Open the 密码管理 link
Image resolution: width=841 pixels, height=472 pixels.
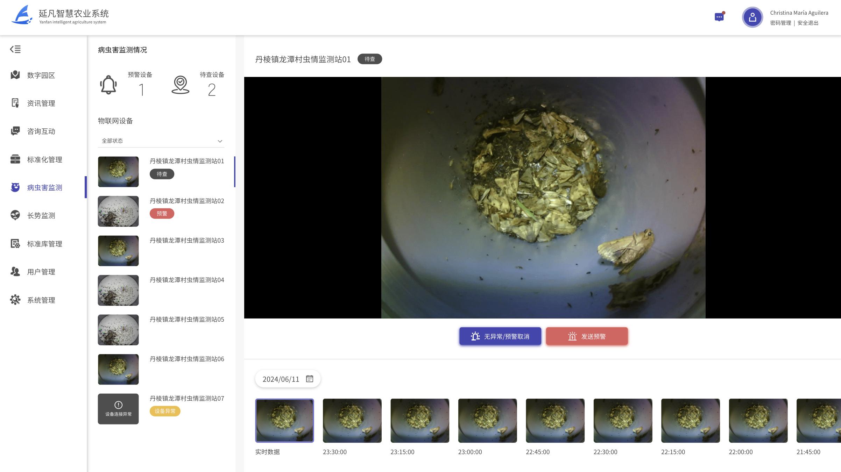[780, 23]
